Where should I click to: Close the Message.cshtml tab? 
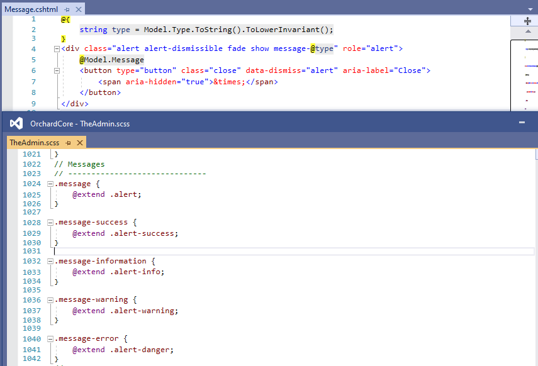(79, 9)
